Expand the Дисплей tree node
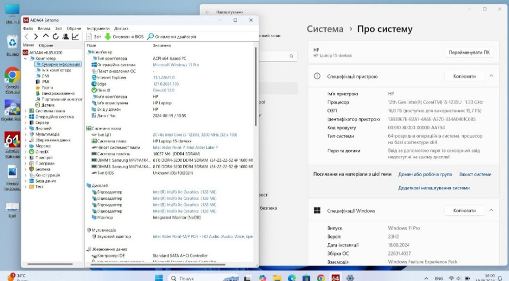This screenshot has height=281, width=509. pyautogui.click(x=25, y=128)
